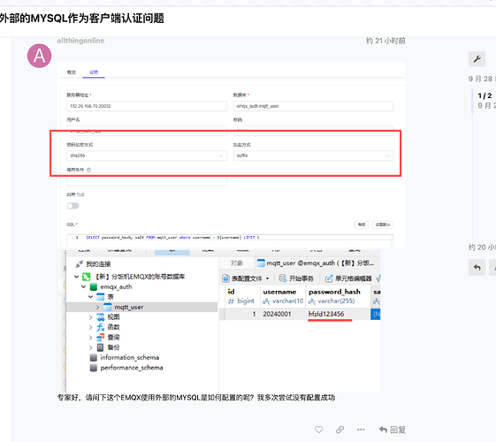Like the post with heart icon
Viewport: 496px width, 442px height.
point(319,430)
